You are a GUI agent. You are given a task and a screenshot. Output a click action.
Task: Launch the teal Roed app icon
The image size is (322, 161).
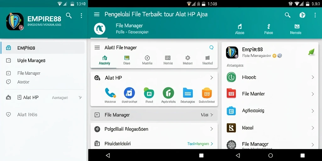pyautogui.click(x=149, y=93)
